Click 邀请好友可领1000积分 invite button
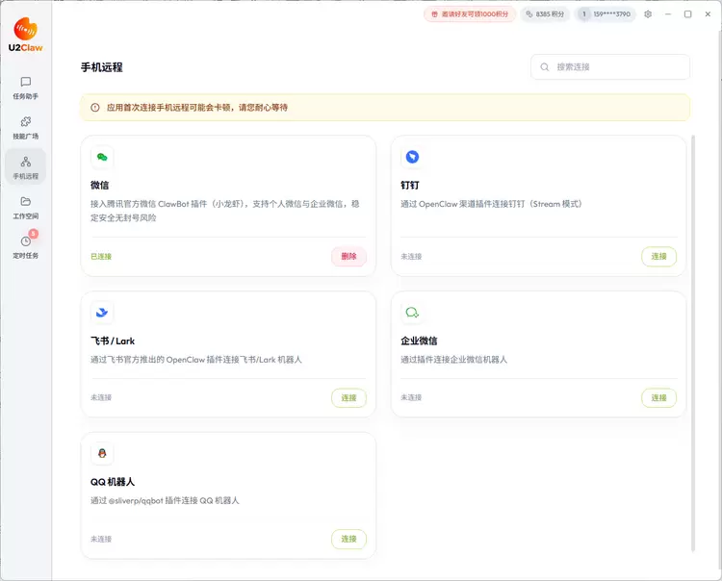 pos(469,14)
